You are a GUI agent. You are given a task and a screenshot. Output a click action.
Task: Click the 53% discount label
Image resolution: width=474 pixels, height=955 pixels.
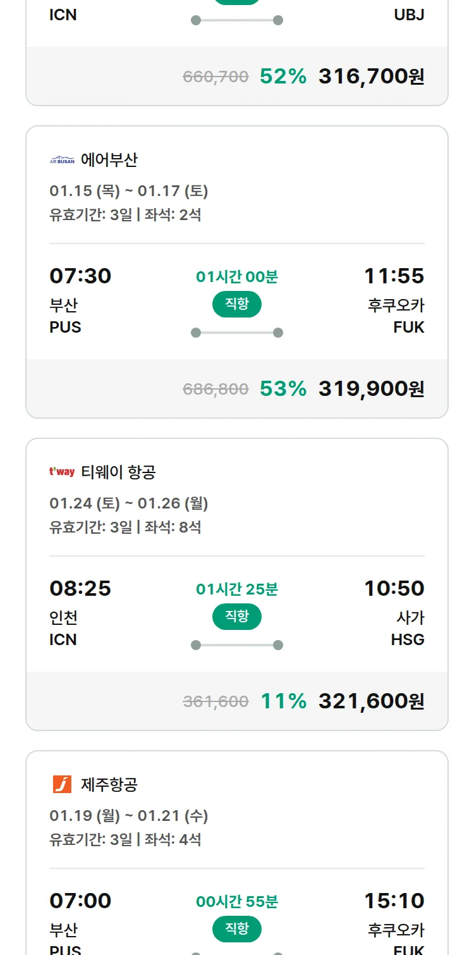pyautogui.click(x=283, y=388)
